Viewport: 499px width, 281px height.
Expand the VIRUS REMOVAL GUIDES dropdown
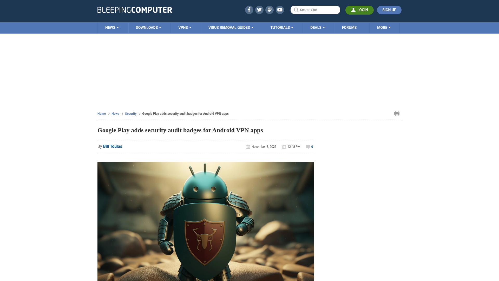231,28
